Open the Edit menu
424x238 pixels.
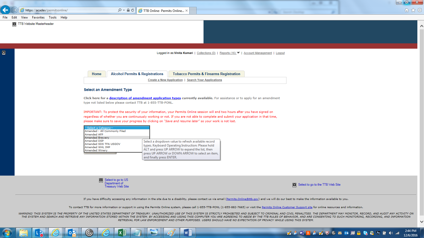(14, 17)
